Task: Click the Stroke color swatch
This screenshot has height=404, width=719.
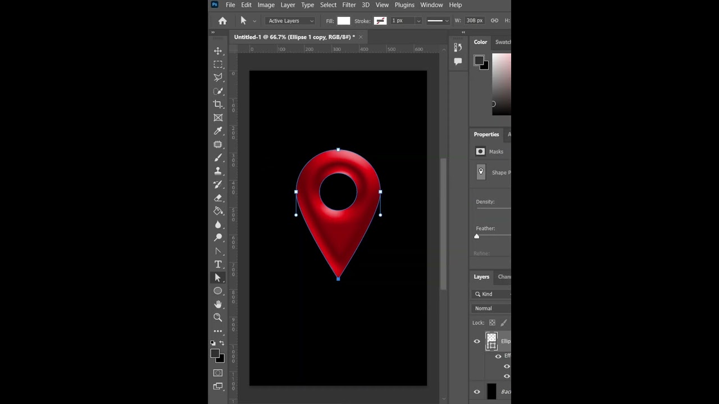Action: click(x=380, y=21)
